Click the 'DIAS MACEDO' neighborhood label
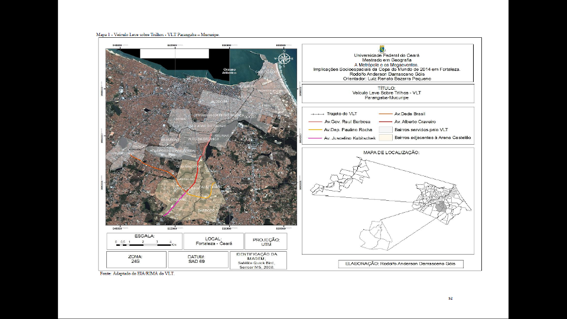This screenshot has width=567, height=319. click(x=188, y=167)
